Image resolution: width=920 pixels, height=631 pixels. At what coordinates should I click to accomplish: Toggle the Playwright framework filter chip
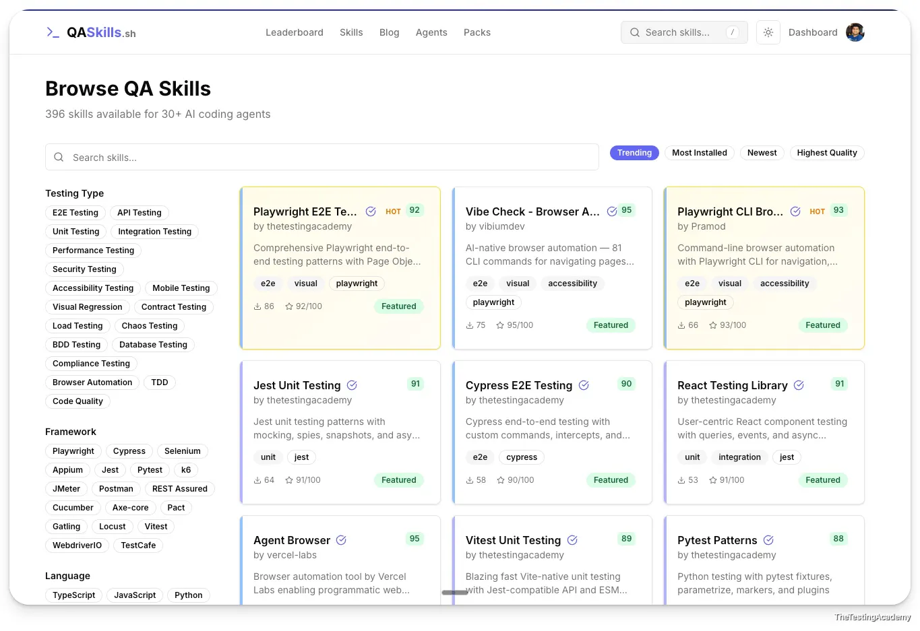(x=73, y=451)
